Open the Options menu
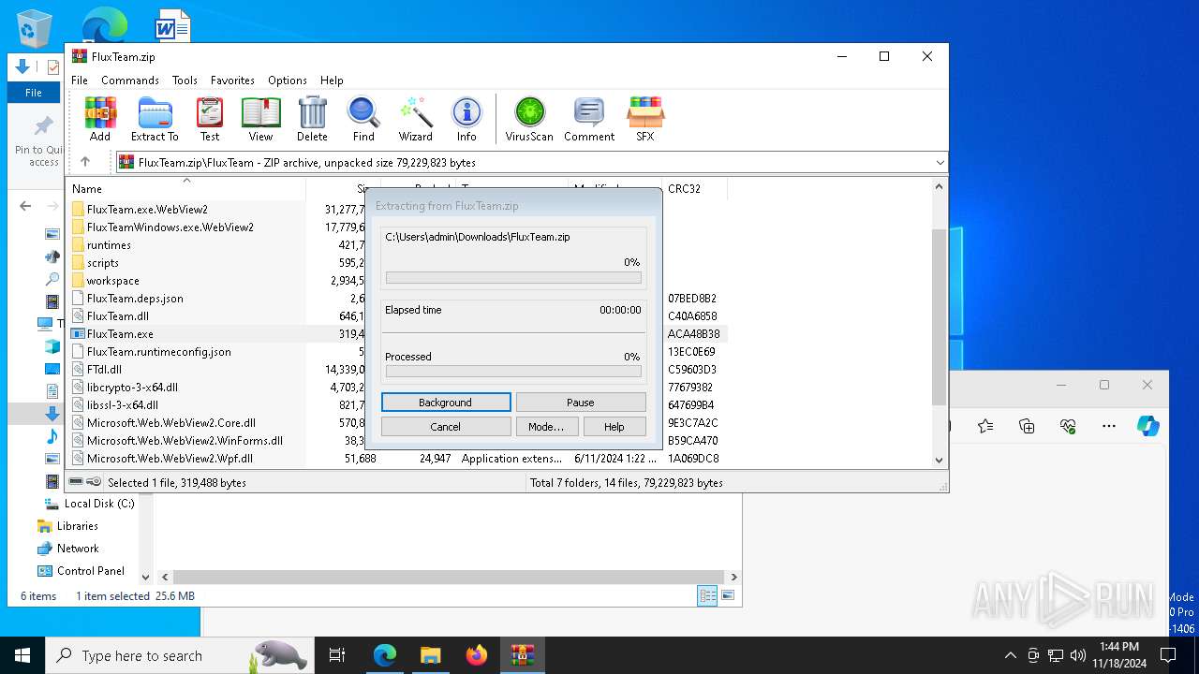 pos(288,81)
